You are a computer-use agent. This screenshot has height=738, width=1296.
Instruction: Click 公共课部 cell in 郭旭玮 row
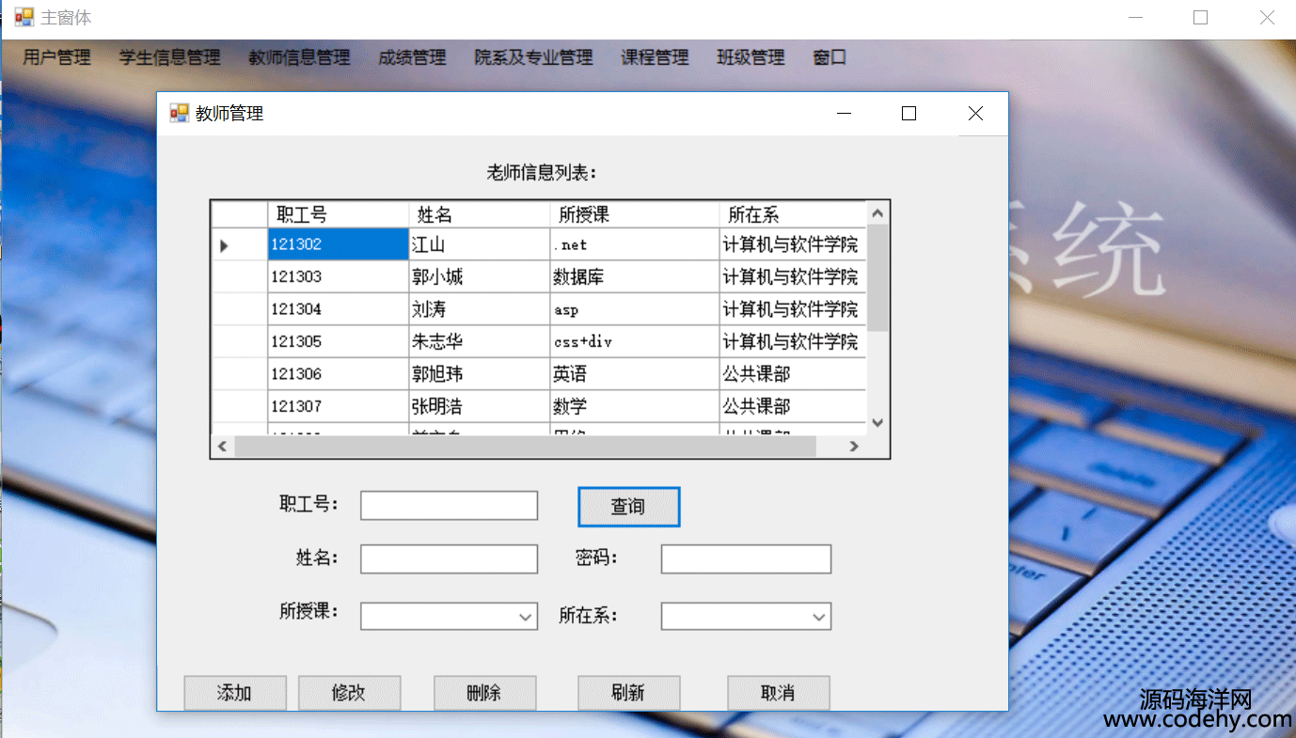click(x=793, y=373)
